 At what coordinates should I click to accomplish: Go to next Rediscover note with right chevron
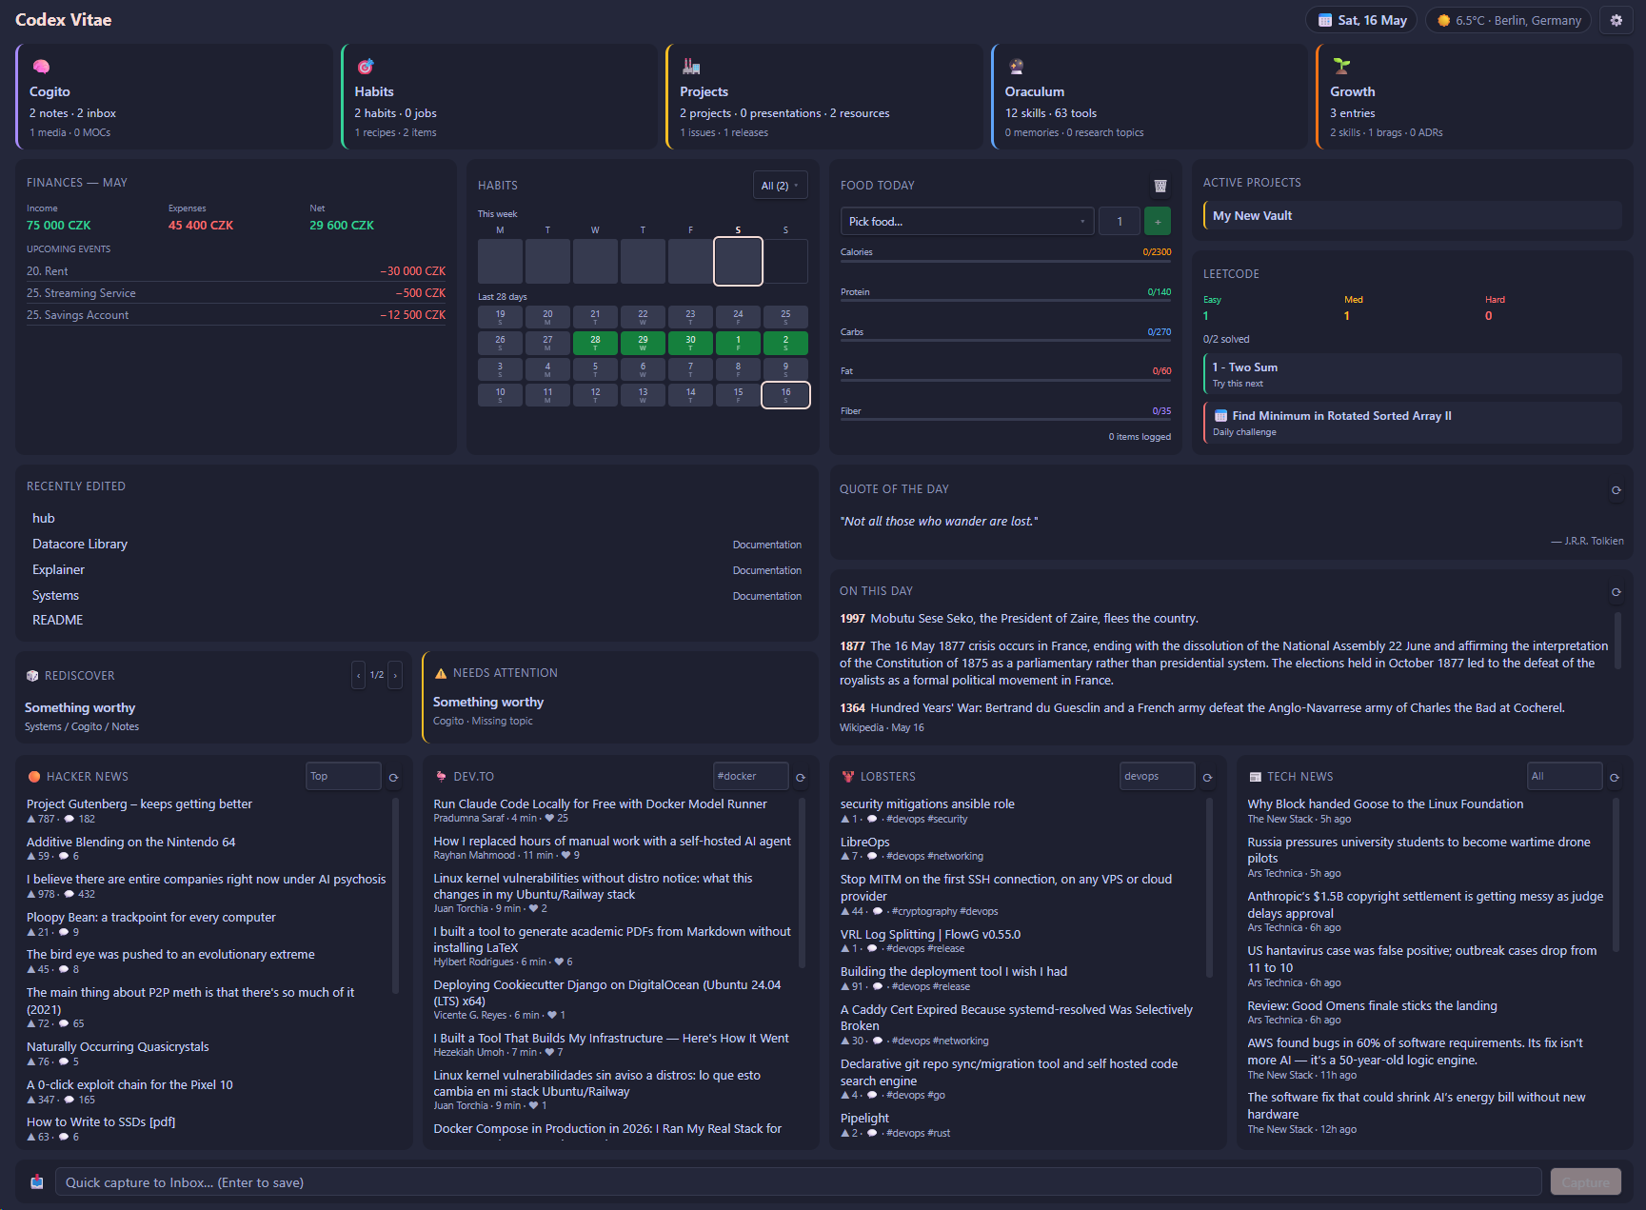395,675
